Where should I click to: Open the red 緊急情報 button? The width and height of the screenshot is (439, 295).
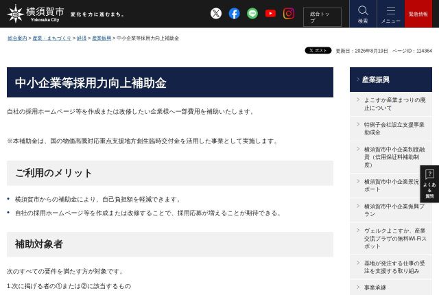(418, 14)
